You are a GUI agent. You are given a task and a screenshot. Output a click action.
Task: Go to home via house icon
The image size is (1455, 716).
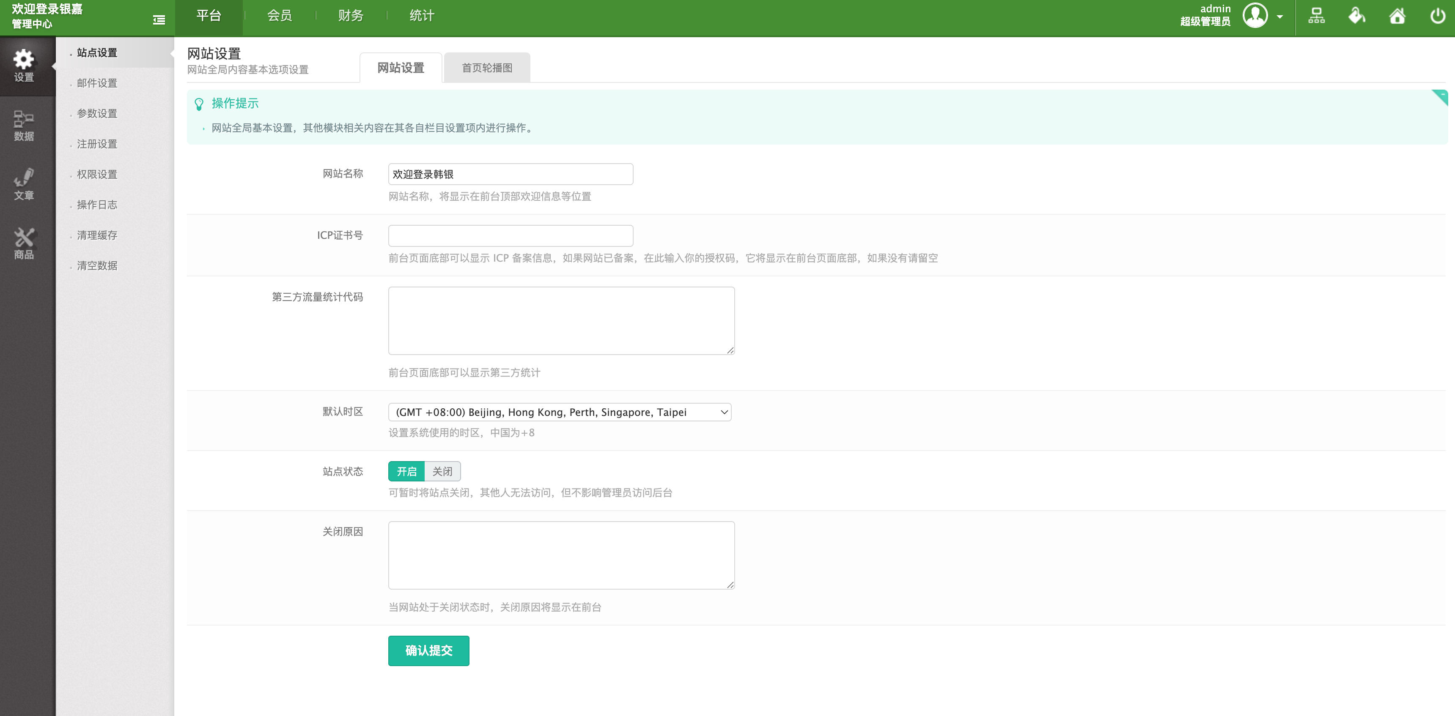[1397, 16]
